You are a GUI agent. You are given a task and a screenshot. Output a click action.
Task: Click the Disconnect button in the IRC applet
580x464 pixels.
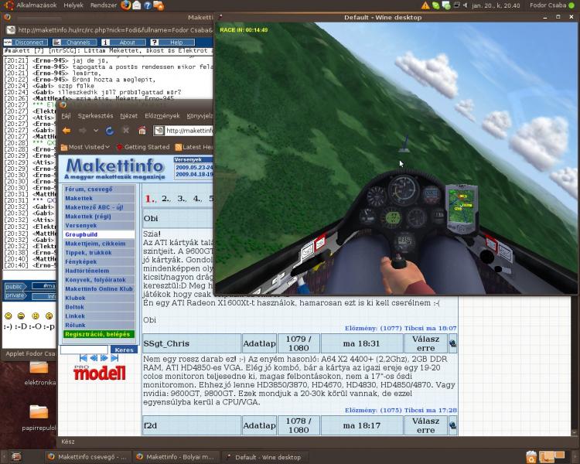pos(26,43)
